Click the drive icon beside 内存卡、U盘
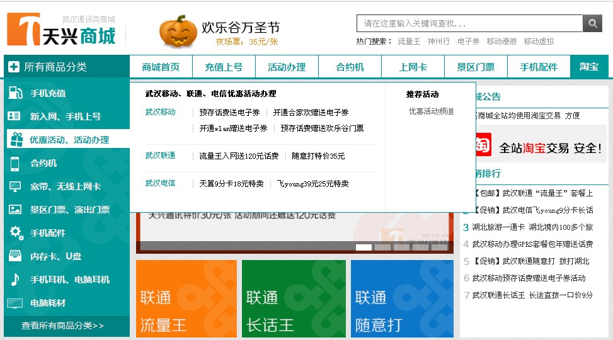 pos(15,256)
